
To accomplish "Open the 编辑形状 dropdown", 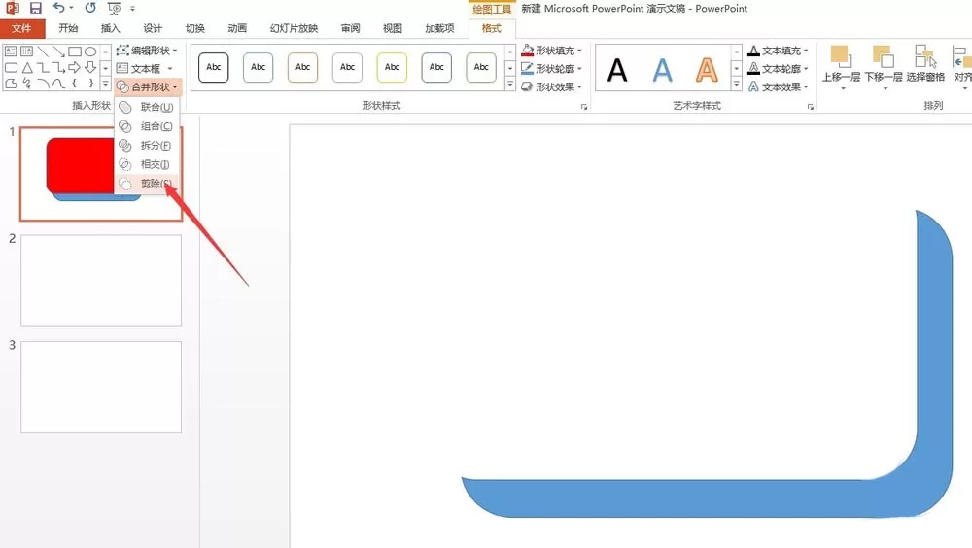I will (x=148, y=51).
